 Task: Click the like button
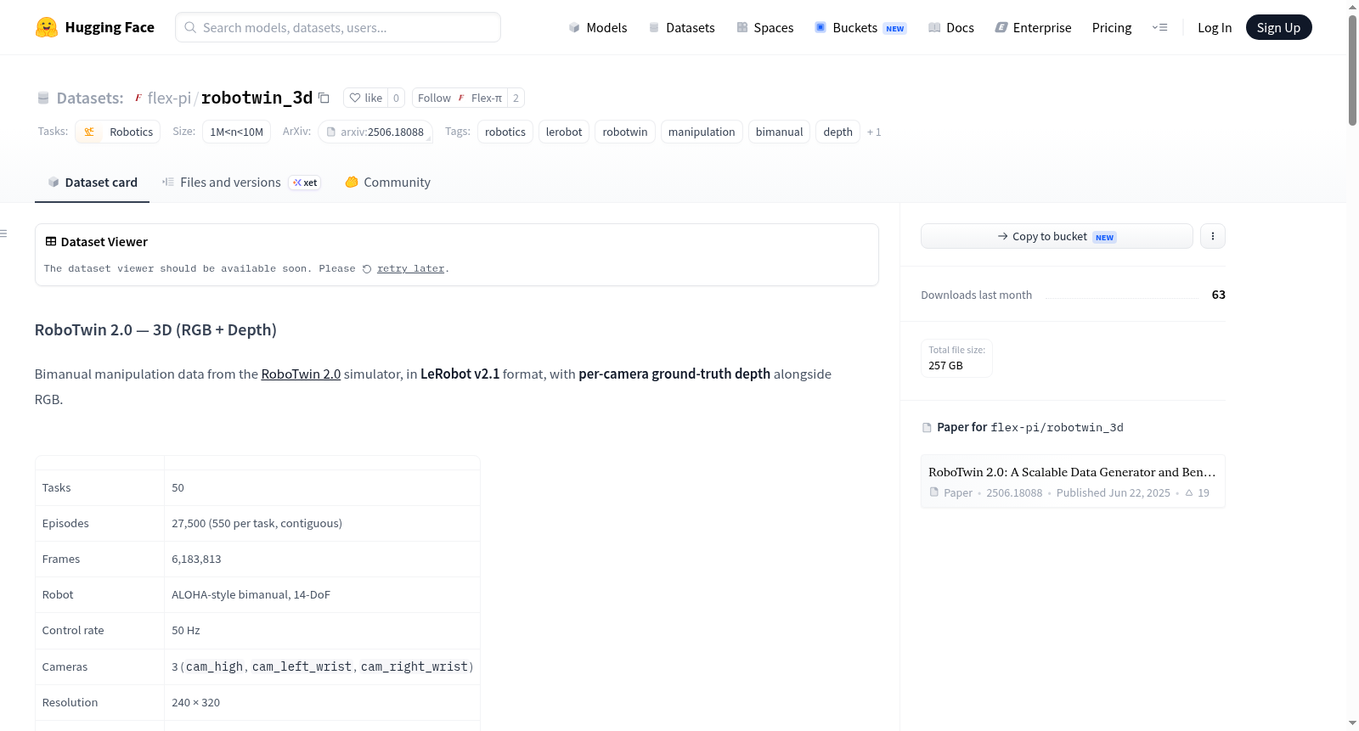click(365, 98)
